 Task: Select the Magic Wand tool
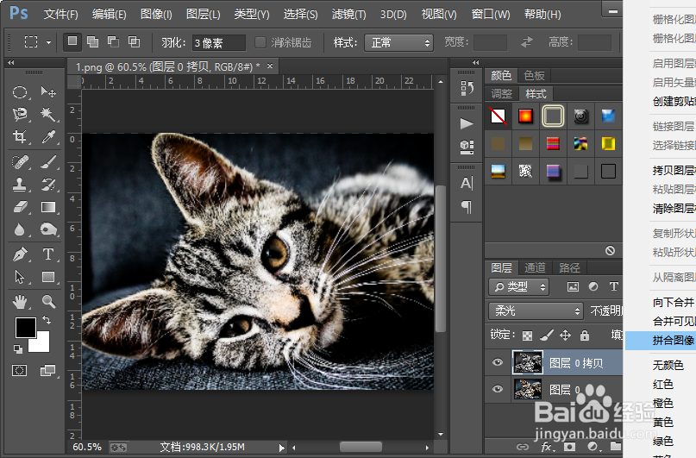tap(48, 115)
